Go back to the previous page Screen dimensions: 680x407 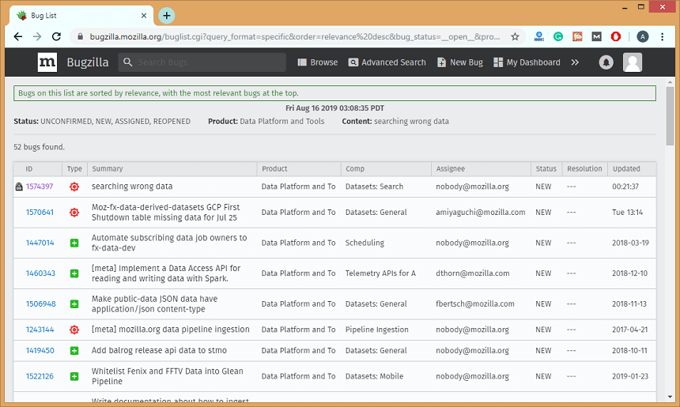[x=17, y=36]
